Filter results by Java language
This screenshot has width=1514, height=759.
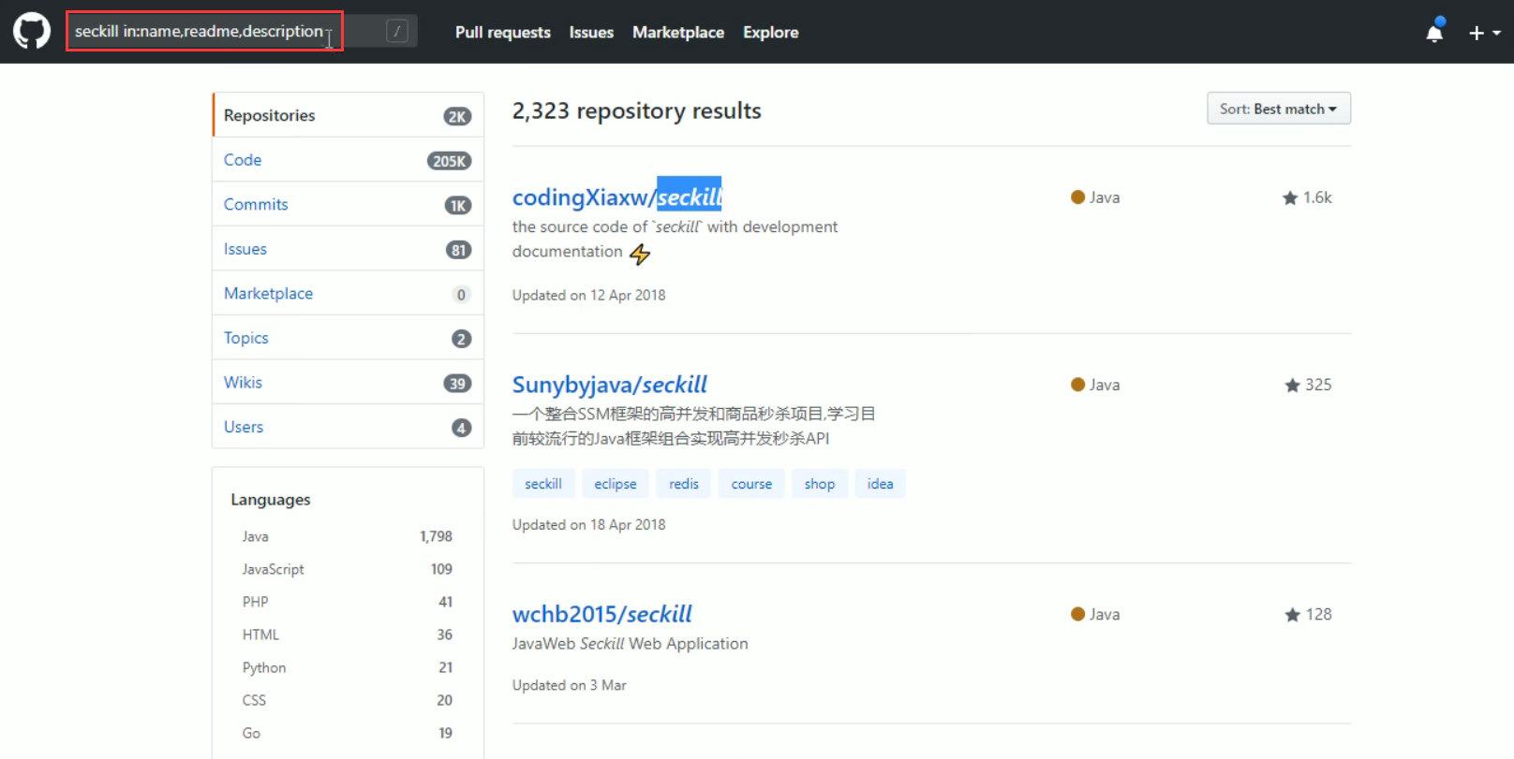click(x=347, y=536)
